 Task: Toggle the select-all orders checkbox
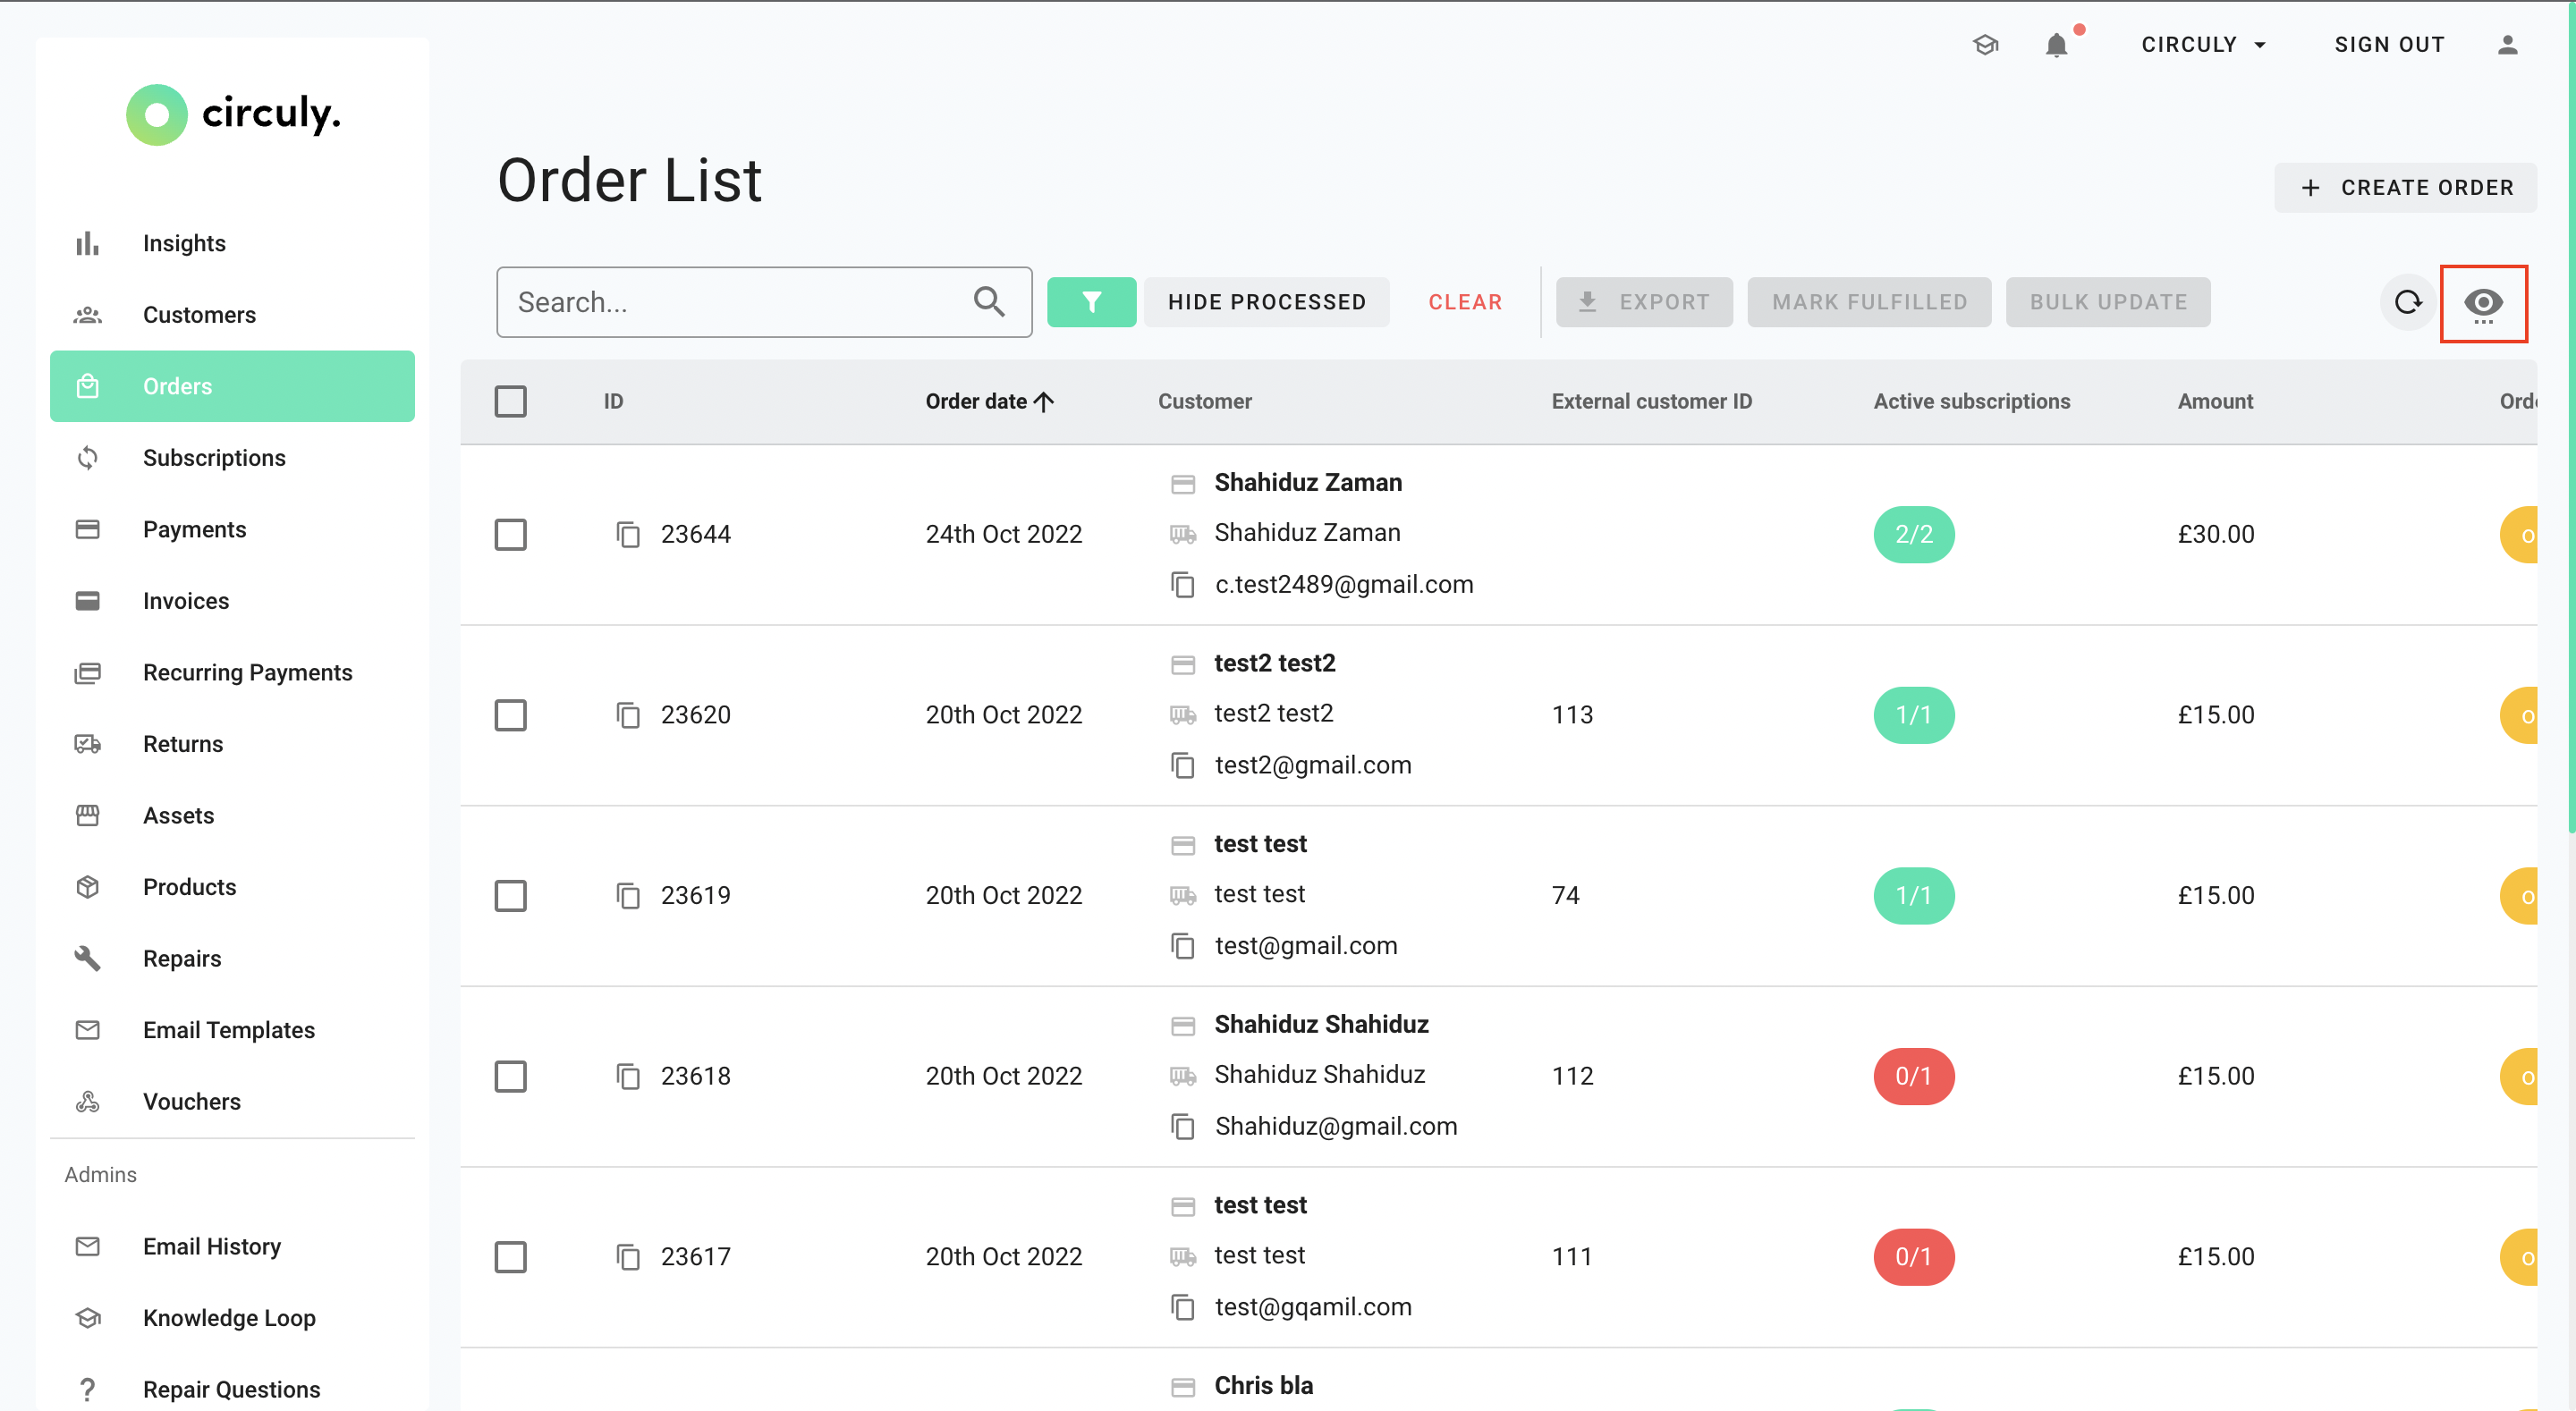[510, 401]
